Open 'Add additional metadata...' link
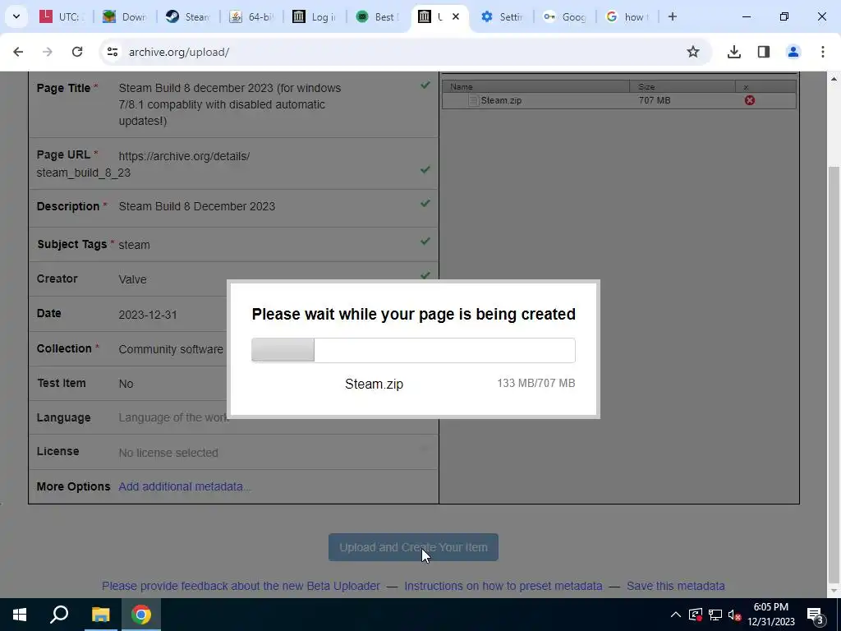This screenshot has width=841, height=631. 185,486
